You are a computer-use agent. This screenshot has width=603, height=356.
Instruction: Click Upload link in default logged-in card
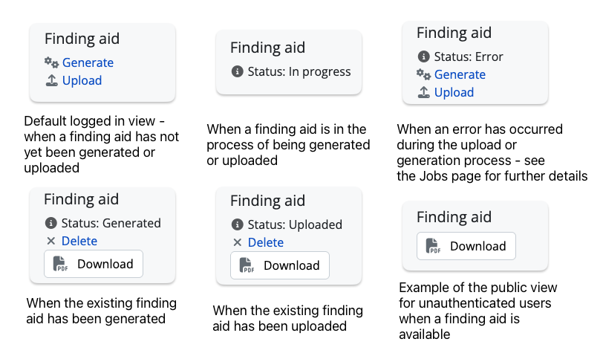[x=82, y=80]
